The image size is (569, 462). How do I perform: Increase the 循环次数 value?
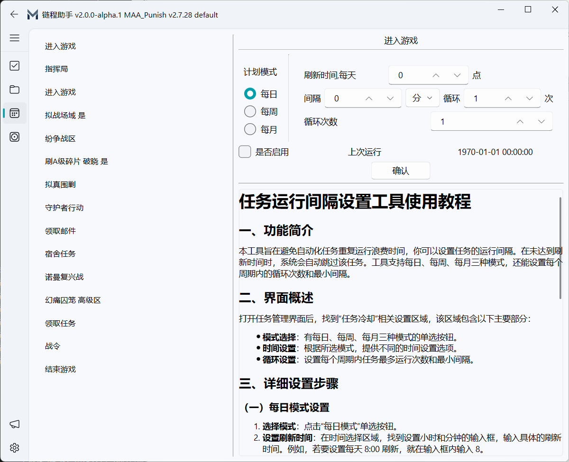pyautogui.click(x=520, y=122)
